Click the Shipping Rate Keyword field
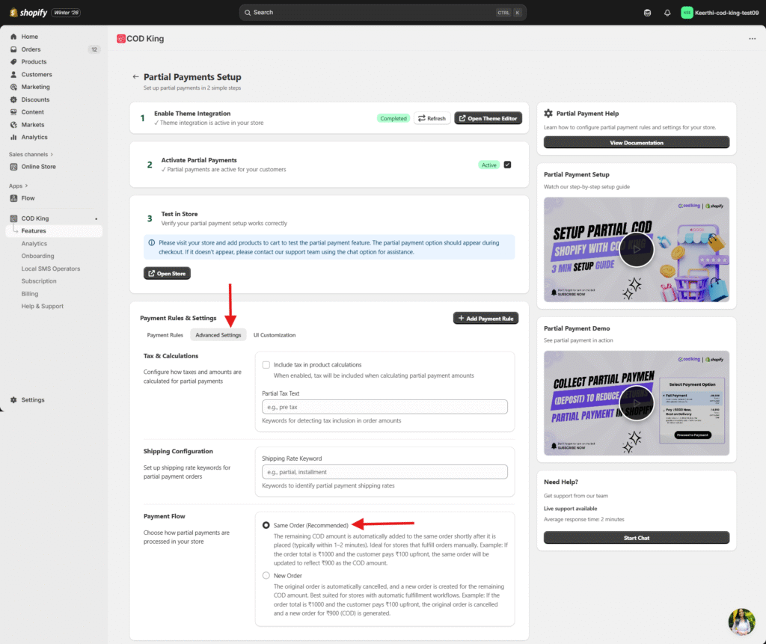The width and height of the screenshot is (766, 644). [x=384, y=472]
